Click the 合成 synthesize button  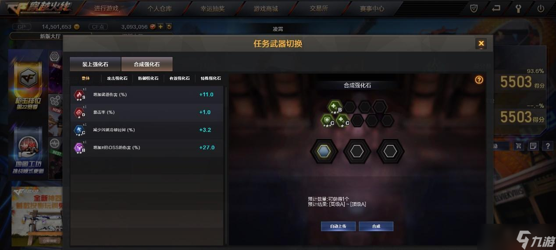(376, 226)
